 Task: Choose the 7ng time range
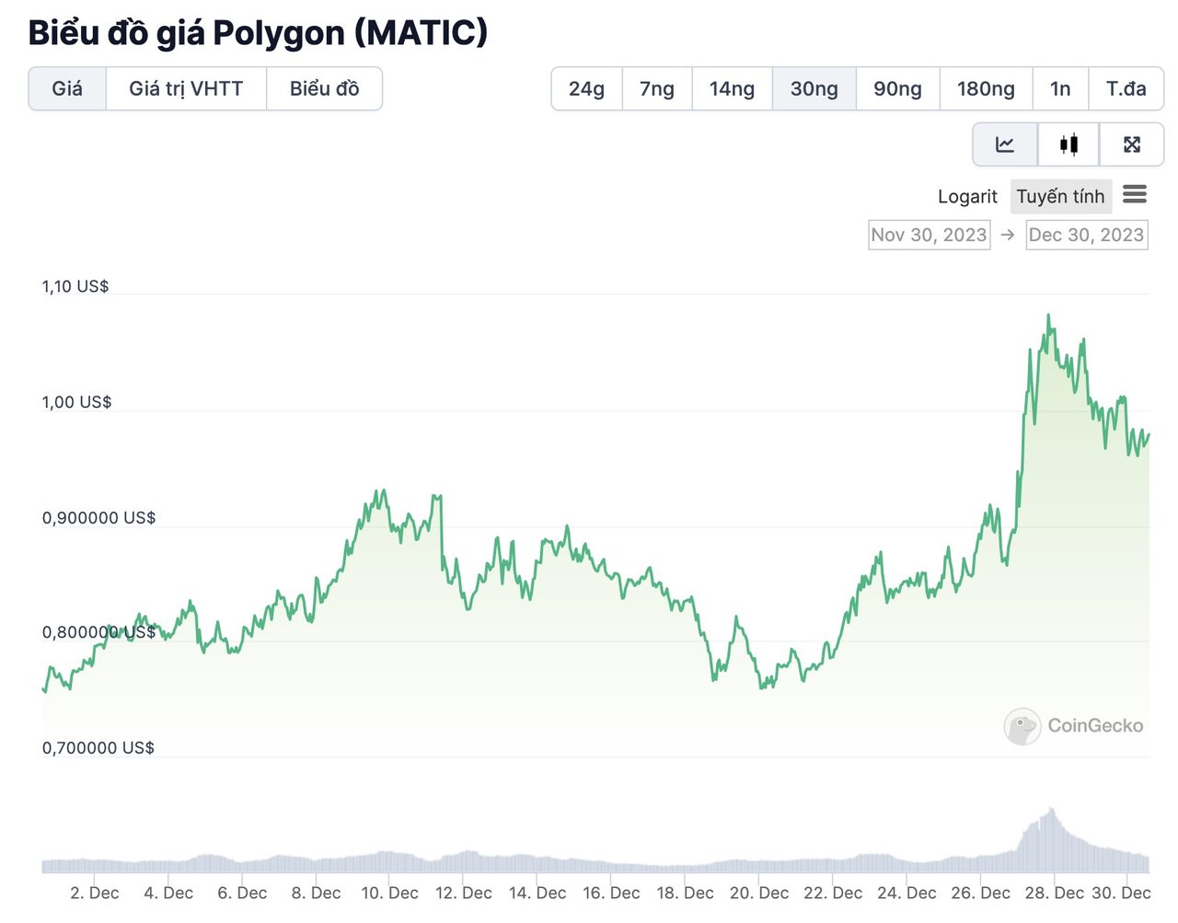click(x=657, y=88)
